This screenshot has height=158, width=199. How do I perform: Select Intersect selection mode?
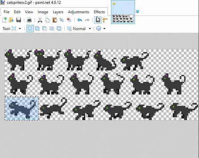(52, 29)
